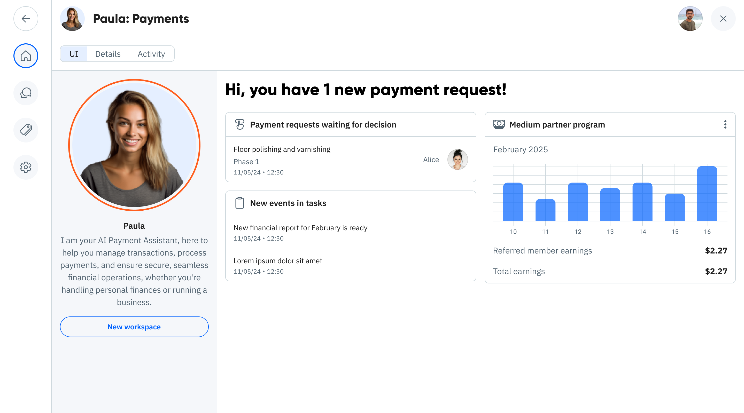The image size is (744, 413).
Task: Open the February financial report event
Action: point(351,232)
